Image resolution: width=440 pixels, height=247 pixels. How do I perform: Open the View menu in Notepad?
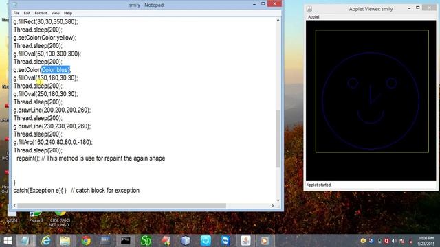tap(55, 13)
